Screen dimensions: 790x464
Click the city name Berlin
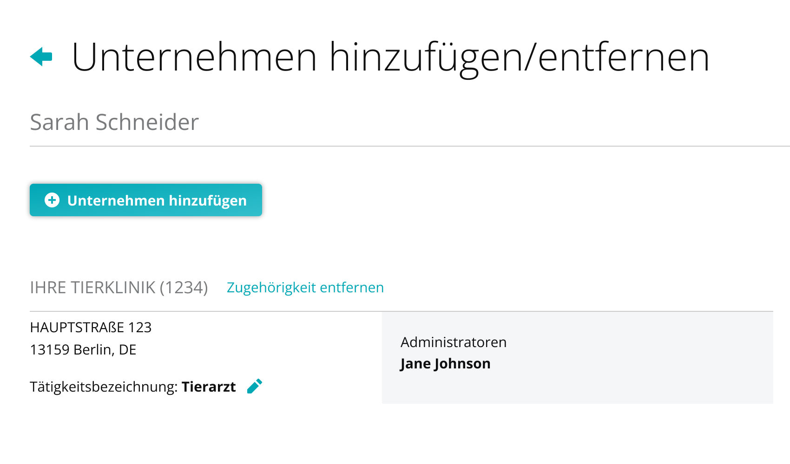pos(94,349)
